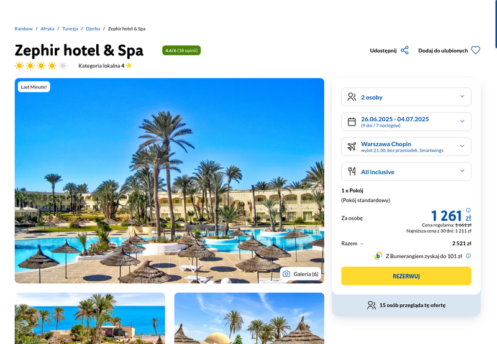Click the airplane icon in the departure field
This screenshot has width=497, height=344.
point(352,147)
